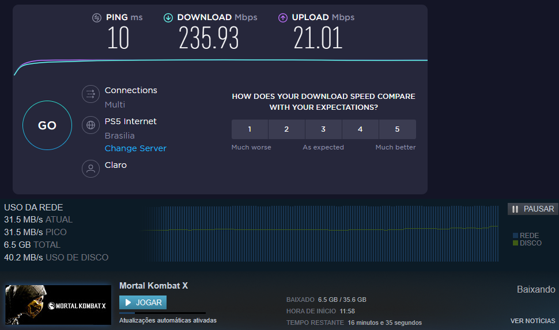The height and width of the screenshot is (330, 559).
Task: Click BAIXADO 6.5 GB / 35.6 GB value
Action: tap(342, 300)
